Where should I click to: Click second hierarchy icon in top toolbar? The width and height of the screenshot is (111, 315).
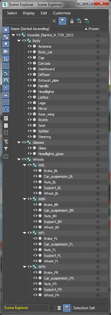87,21
